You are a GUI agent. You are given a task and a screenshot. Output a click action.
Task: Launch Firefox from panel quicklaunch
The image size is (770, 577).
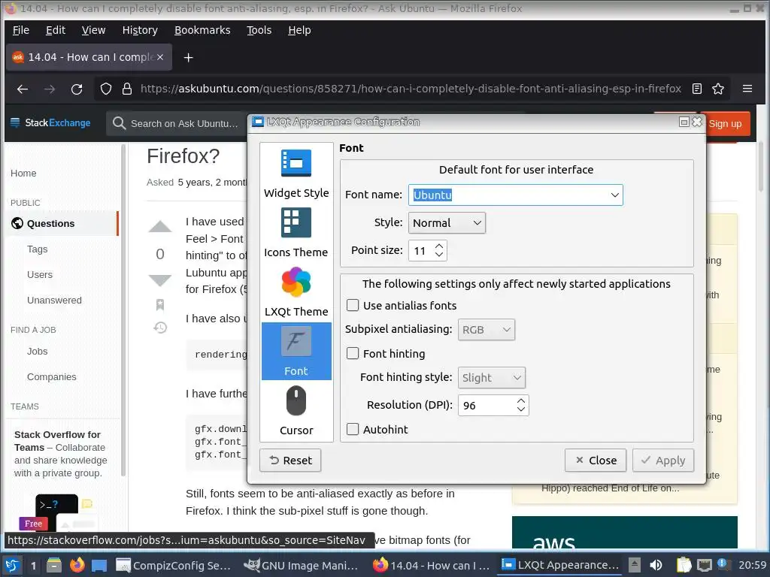tap(77, 566)
